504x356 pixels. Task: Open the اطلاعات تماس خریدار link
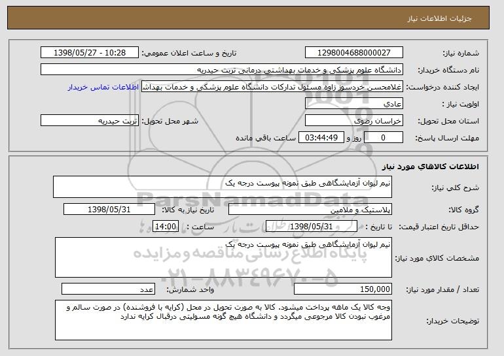(103, 87)
